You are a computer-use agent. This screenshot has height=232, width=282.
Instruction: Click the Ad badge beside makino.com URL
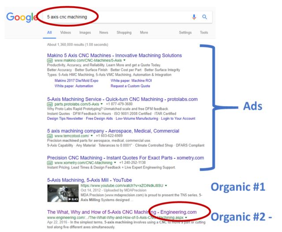[50, 61]
